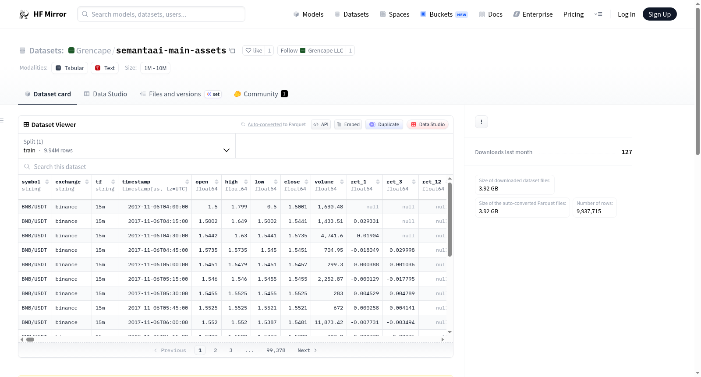The image size is (701, 377).
Task: Sort by the timestamp column sort icon
Action: pyautogui.click(x=187, y=182)
